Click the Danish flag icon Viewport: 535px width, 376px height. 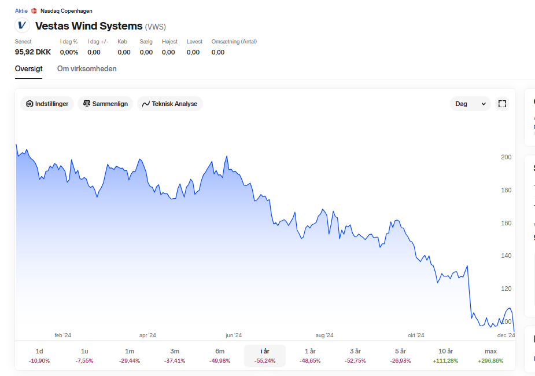point(34,11)
